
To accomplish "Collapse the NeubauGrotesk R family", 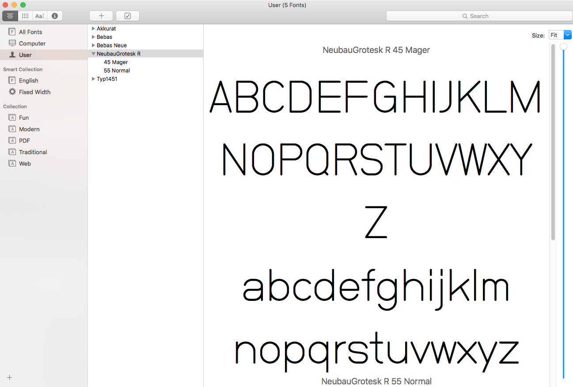I will (x=93, y=54).
